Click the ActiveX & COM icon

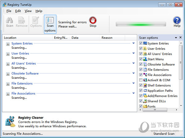tap(145, 80)
